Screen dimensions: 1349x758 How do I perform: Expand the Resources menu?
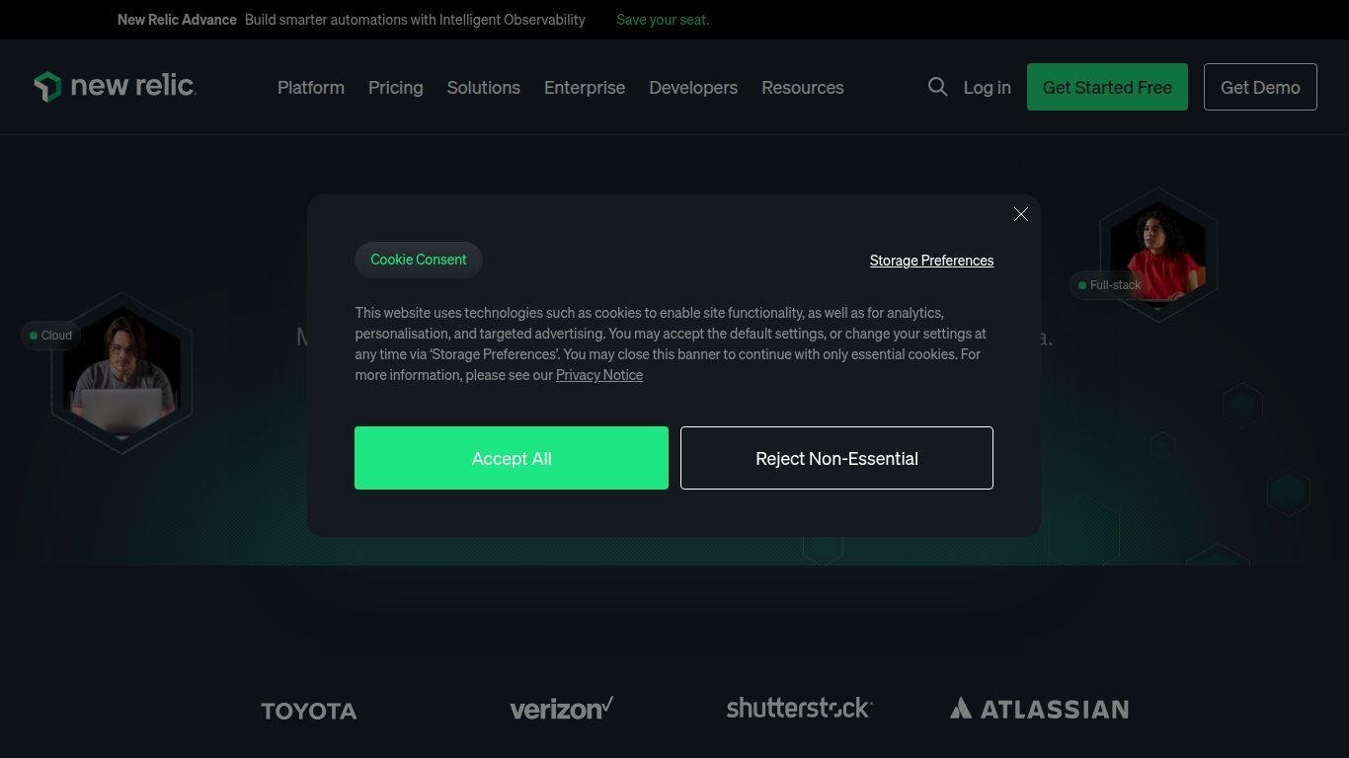point(803,87)
